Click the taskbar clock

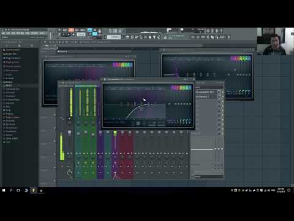[x=281, y=190]
